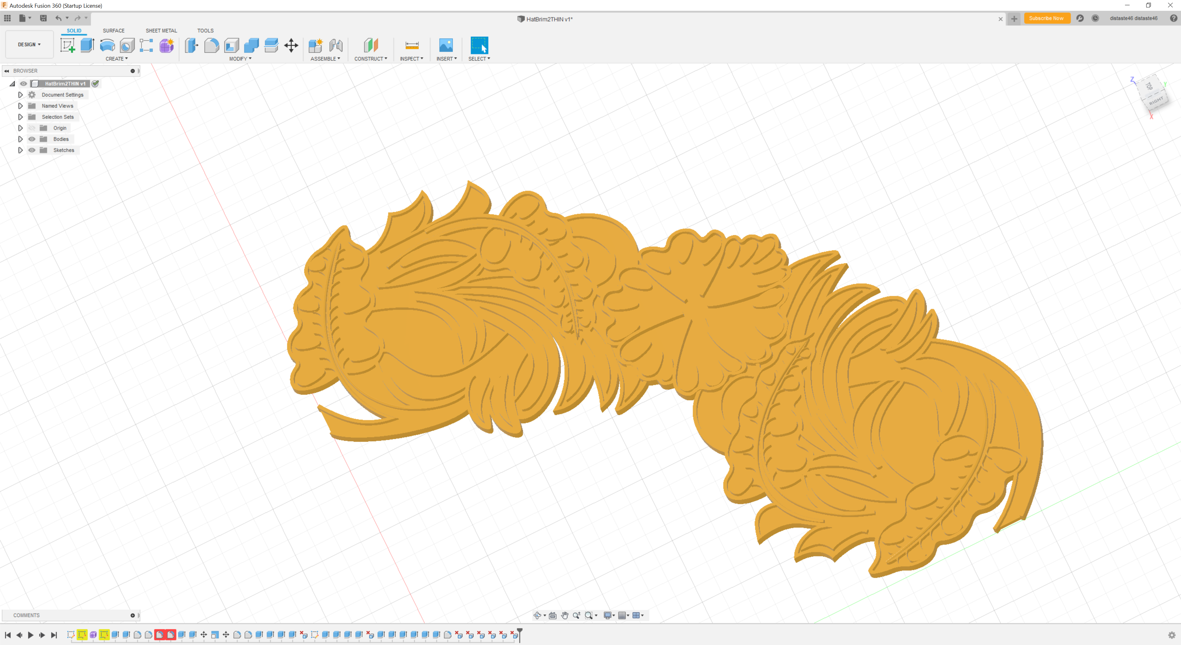Open the SELECT menu
Viewport: 1181px width, 645px height.
pos(479,59)
